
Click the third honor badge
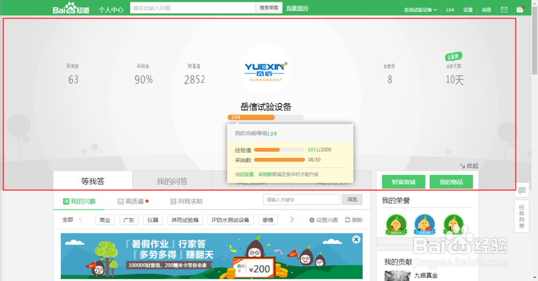453,225
